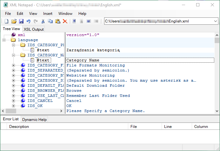Copy the selected node using the toolbar
220x151 pixels.
coord(50,21)
